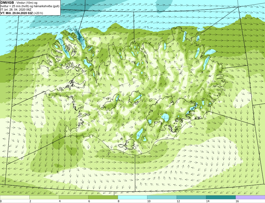Image resolution: width=265 pixels, height=203 pixels.
Task: Click the legend label '10'
Action: tap(149, 201)
